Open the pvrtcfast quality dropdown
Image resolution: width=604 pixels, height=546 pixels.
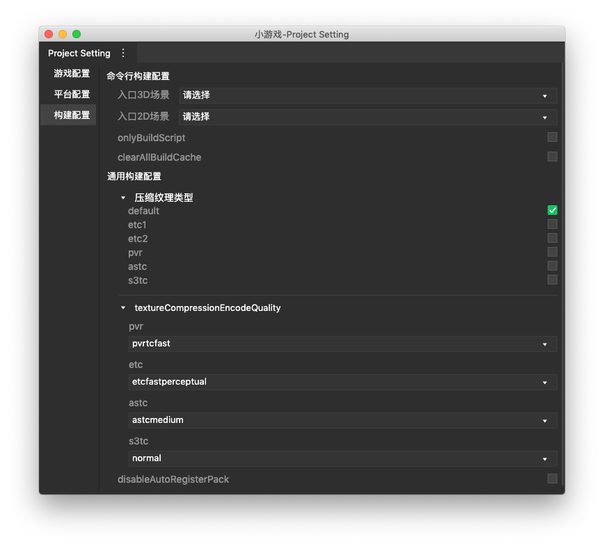[x=342, y=344]
